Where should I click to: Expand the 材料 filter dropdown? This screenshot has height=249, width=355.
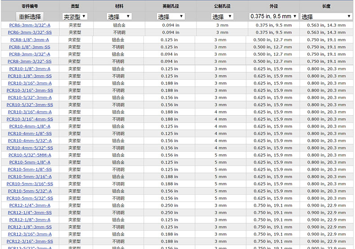119,17
